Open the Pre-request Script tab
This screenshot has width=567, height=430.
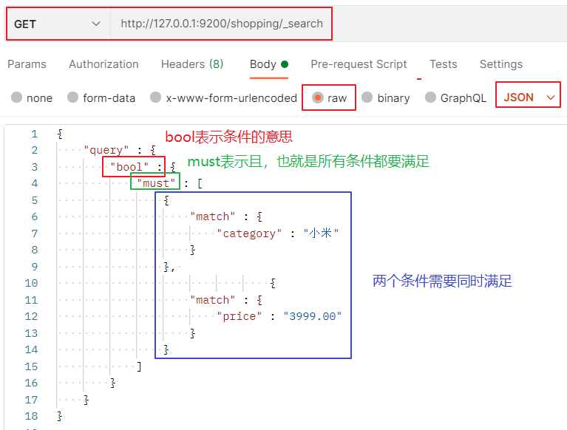click(359, 64)
